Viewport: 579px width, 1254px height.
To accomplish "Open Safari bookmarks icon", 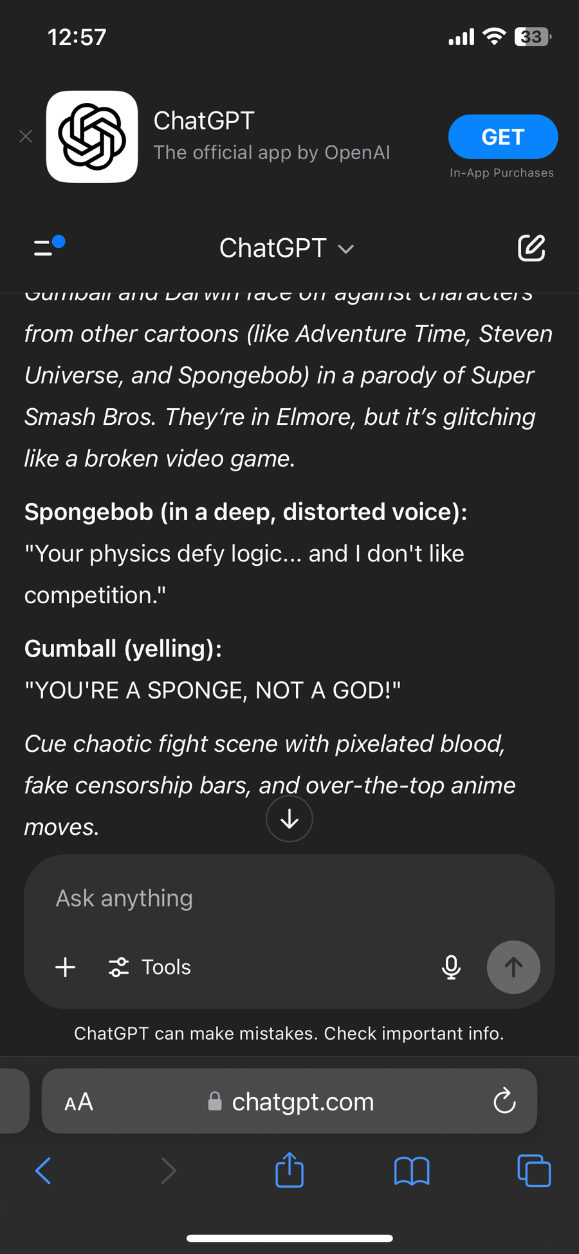I will 412,1170.
